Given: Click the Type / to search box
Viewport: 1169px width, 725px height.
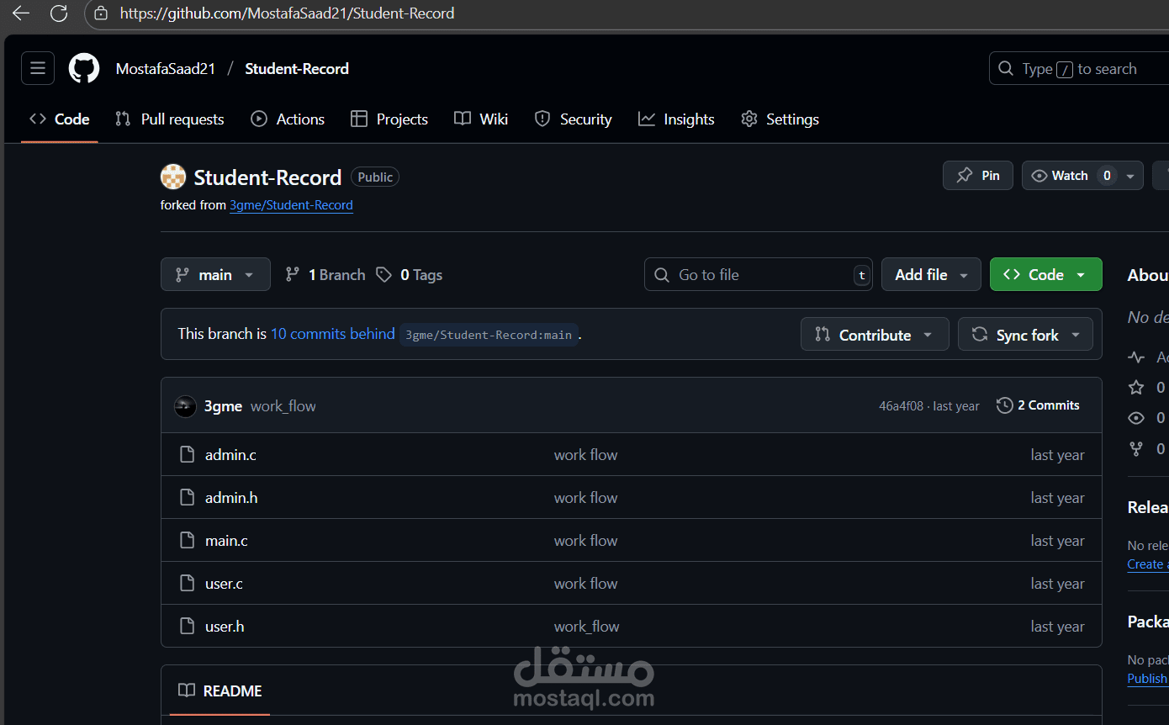Looking at the screenshot, I should pos(1079,68).
